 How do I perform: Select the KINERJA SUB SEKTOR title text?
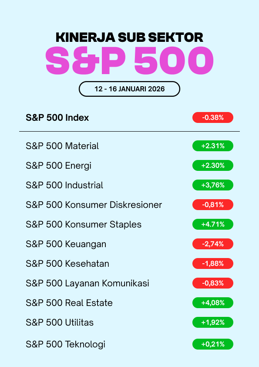pyautogui.click(x=129, y=37)
